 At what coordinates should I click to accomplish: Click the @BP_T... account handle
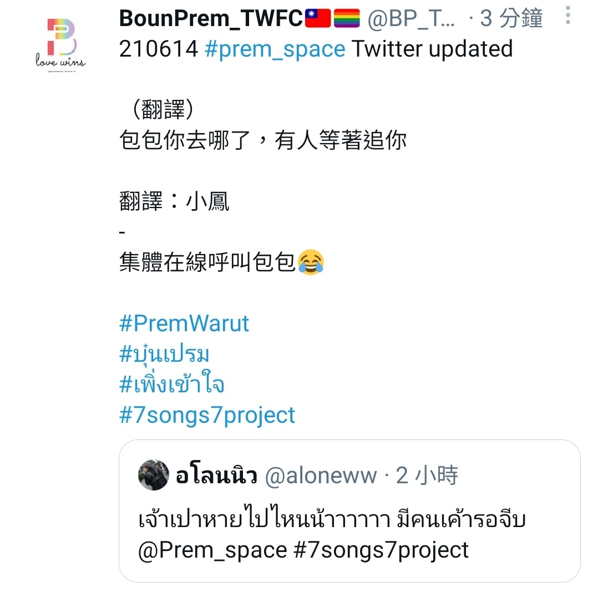(411, 18)
